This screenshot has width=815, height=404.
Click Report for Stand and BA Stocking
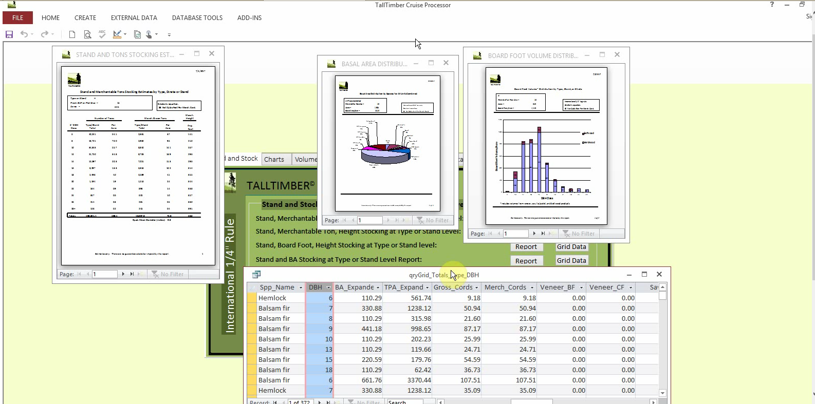coord(526,261)
